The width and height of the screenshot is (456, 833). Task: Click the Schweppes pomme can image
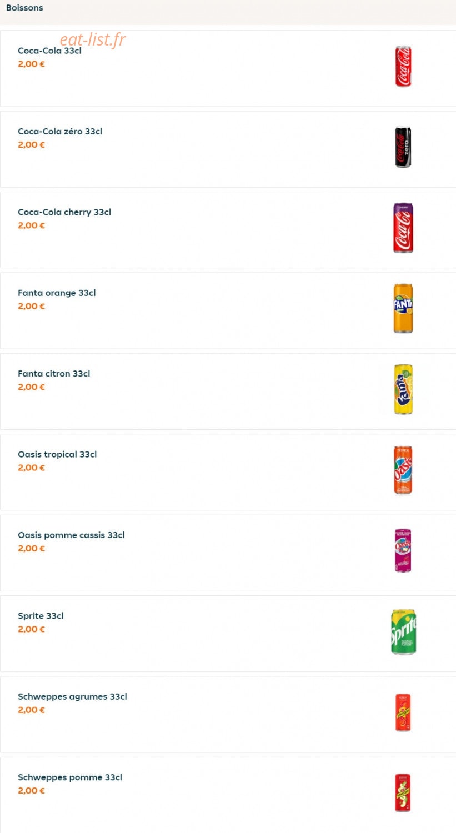(x=403, y=793)
